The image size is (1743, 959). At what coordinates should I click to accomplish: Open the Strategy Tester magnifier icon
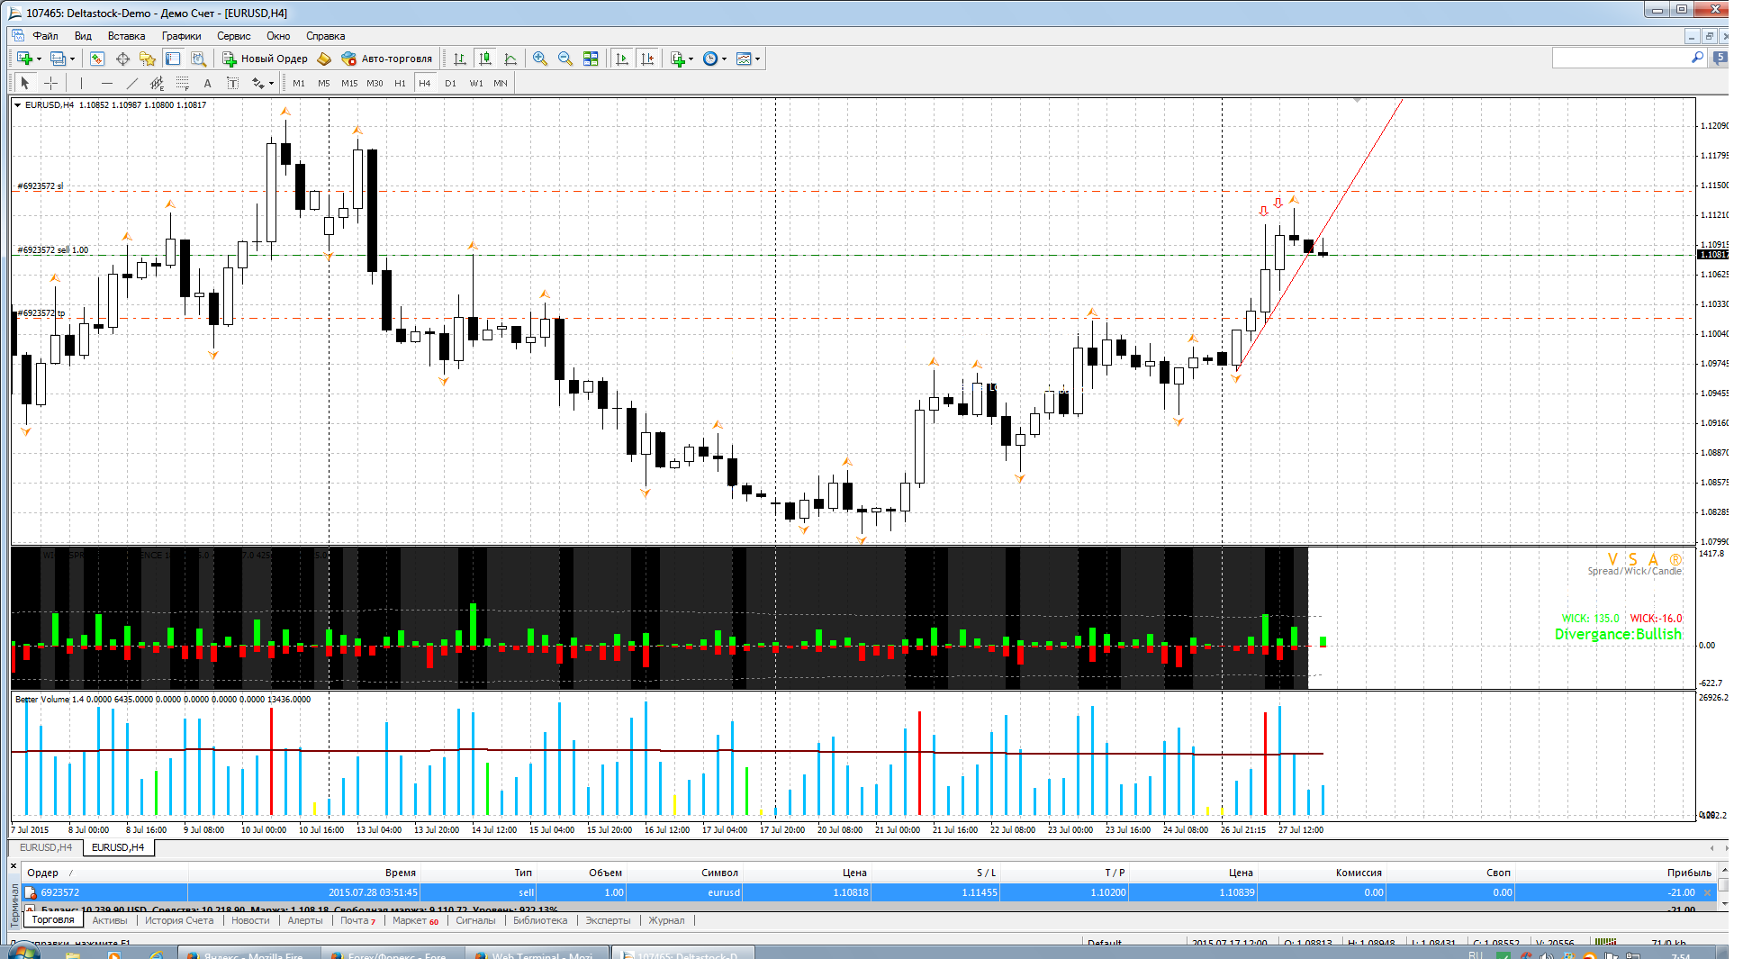(x=198, y=59)
